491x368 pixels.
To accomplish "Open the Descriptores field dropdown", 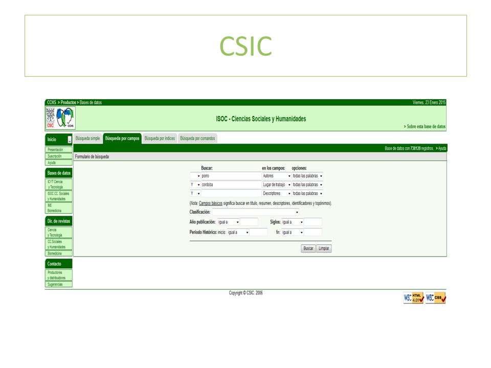I will [277, 194].
